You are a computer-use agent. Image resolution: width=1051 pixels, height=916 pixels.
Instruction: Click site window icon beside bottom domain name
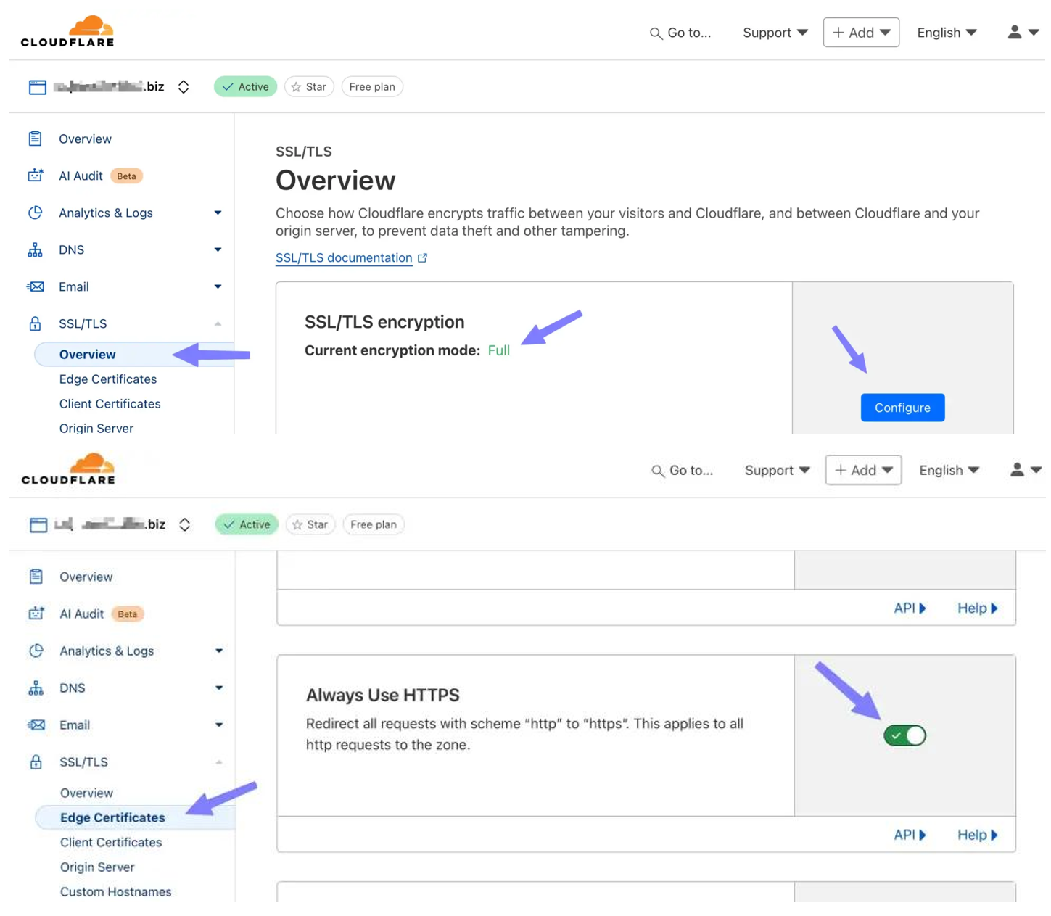click(38, 525)
